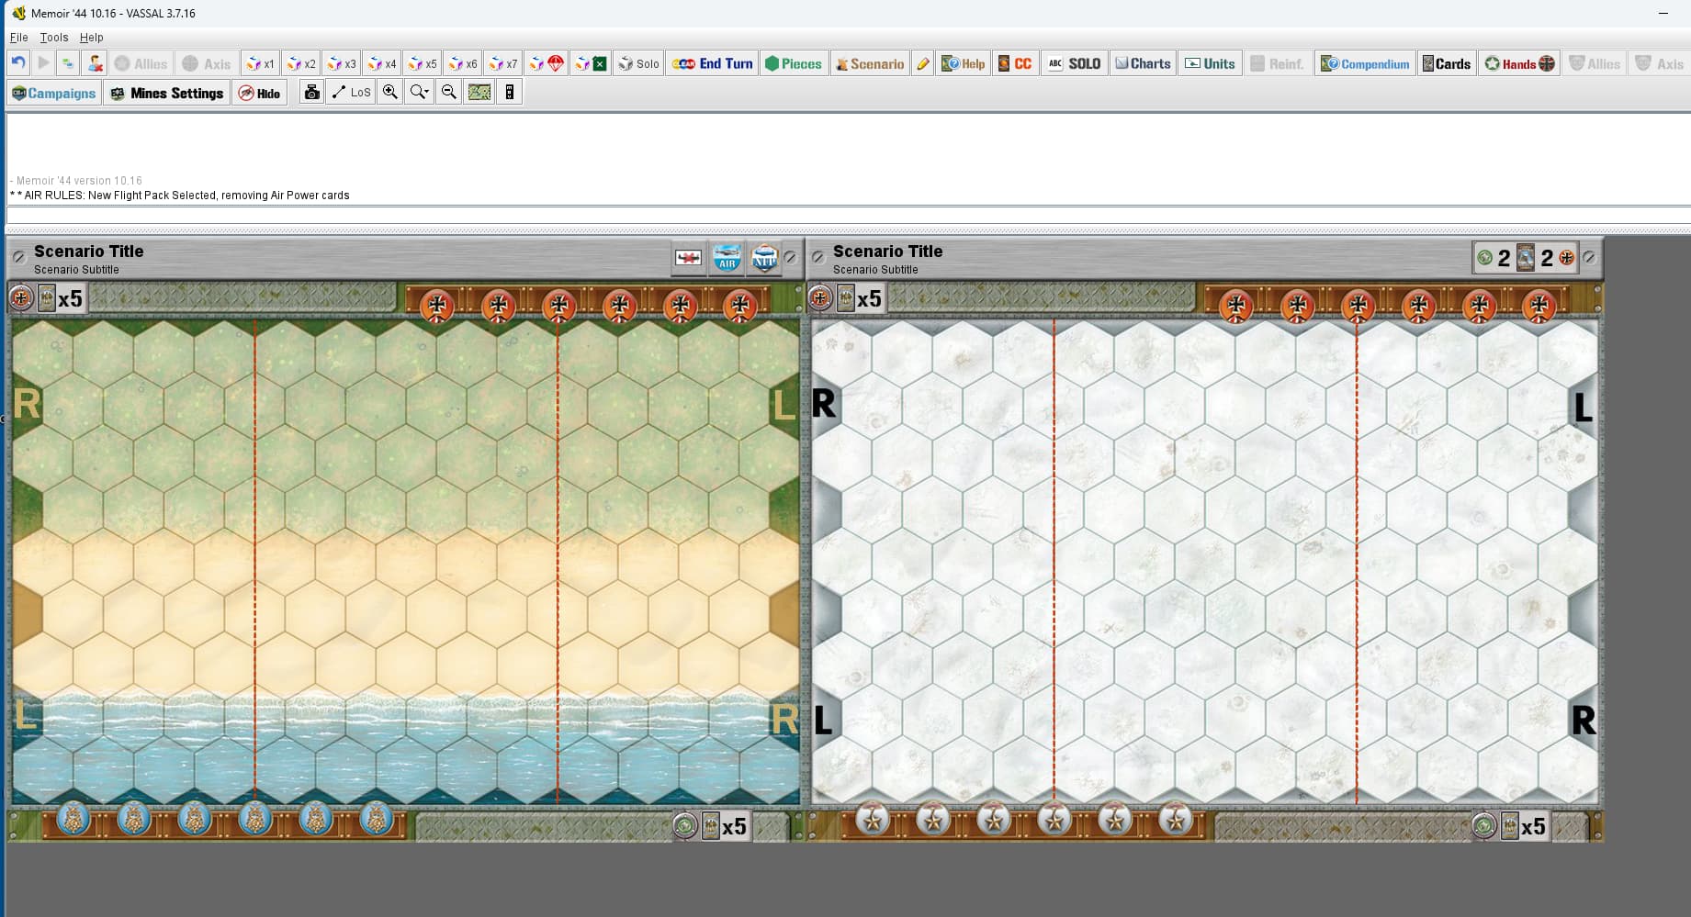This screenshot has width=1691, height=917.
Task: Click the first Axis medal on winter board
Action: point(1236,305)
